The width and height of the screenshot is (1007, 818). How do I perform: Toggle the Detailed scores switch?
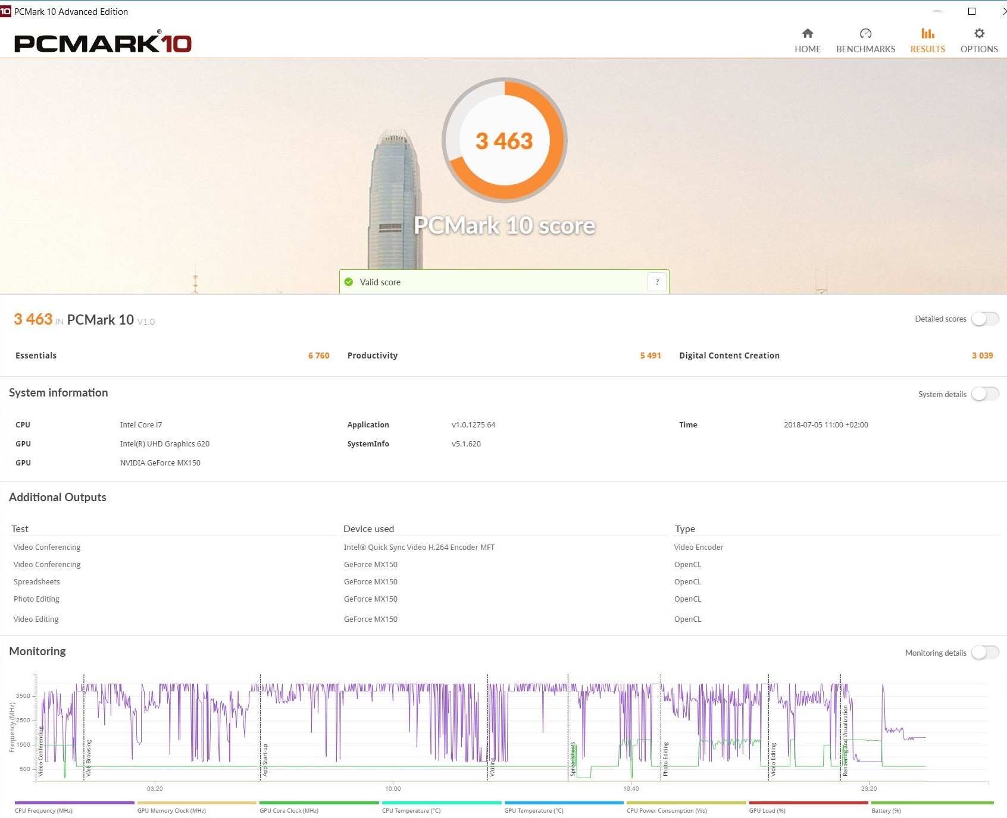pos(985,319)
